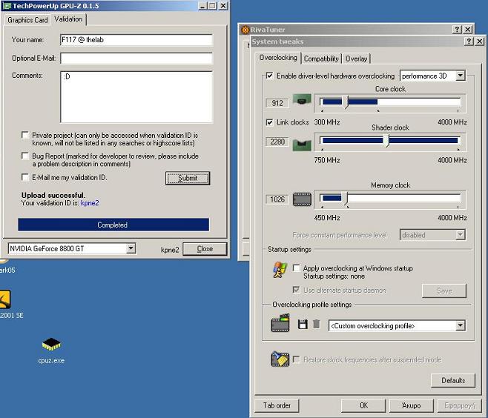Click System tweaks help question button
Image resolution: width=488 pixels, height=418 pixels.
pyautogui.click(x=469, y=41)
